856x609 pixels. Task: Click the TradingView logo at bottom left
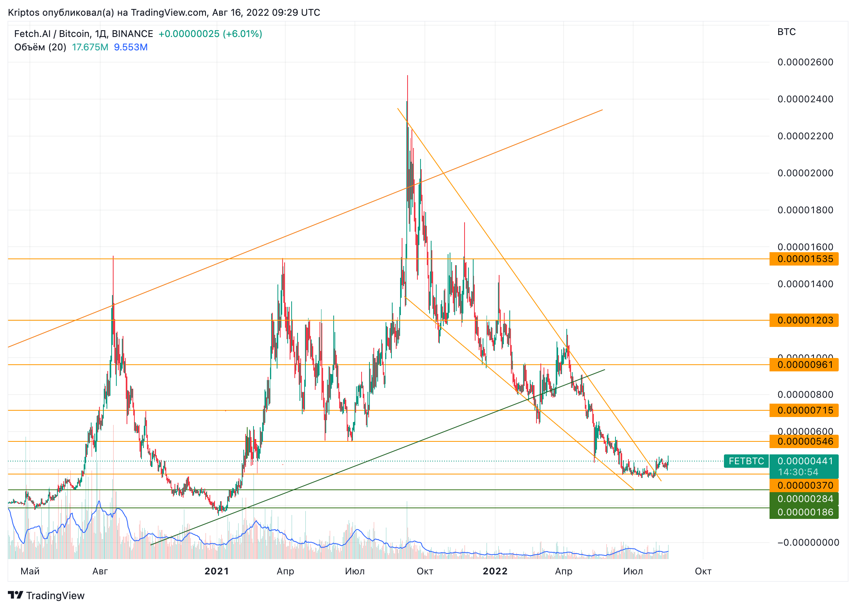[x=46, y=596]
